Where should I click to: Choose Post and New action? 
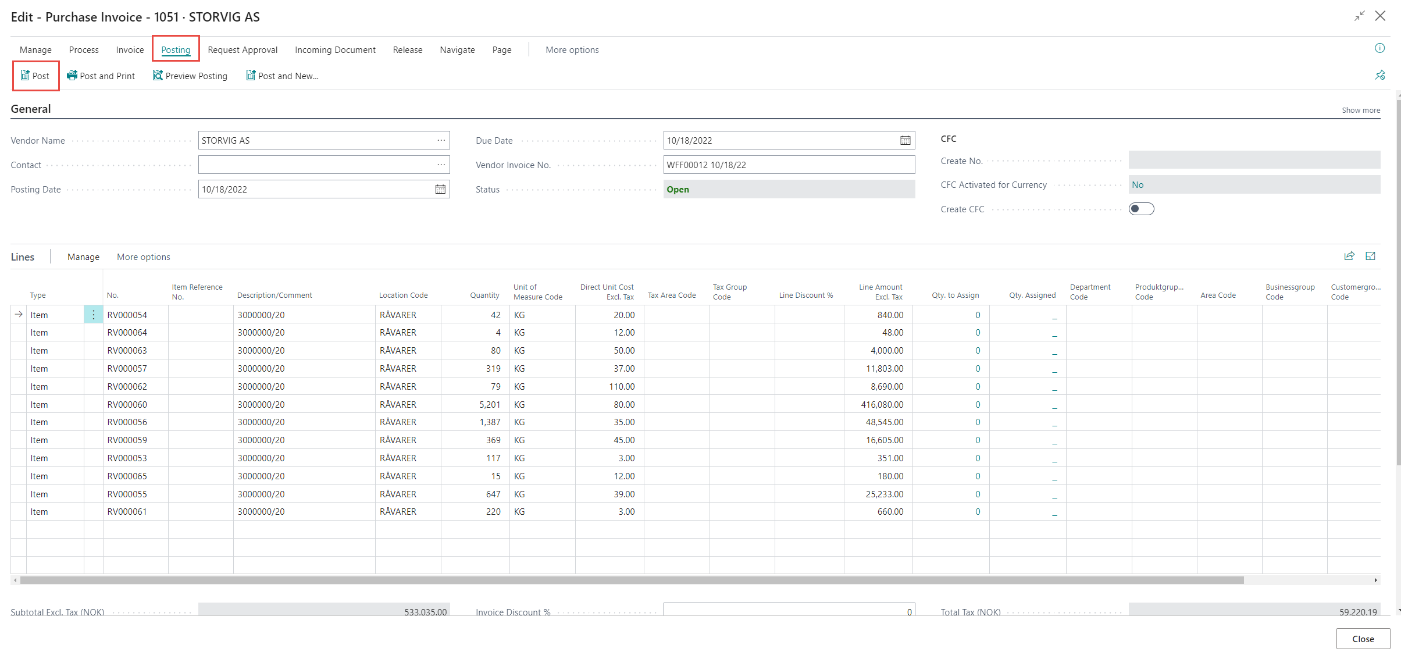tap(282, 76)
